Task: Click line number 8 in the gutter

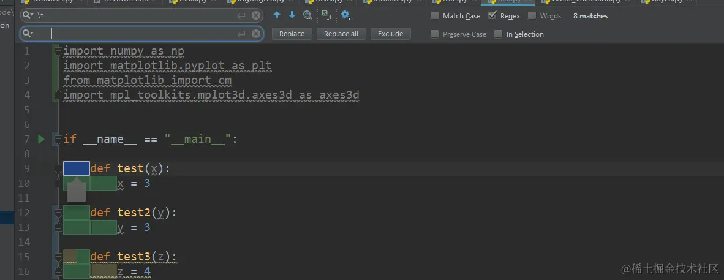Action: 26,154
